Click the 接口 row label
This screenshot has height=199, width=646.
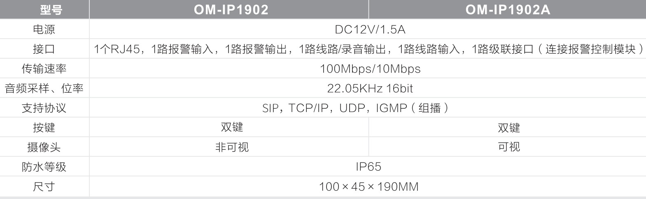click(x=44, y=49)
